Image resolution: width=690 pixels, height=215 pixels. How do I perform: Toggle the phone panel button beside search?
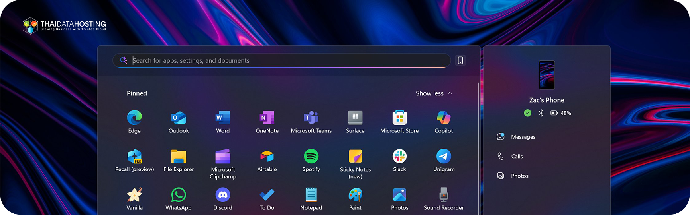(x=460, y=60)
